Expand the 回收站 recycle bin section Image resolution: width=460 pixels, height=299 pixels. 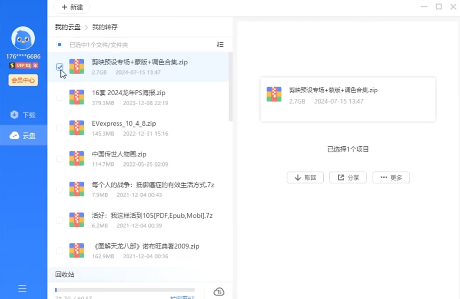(65, 274)
